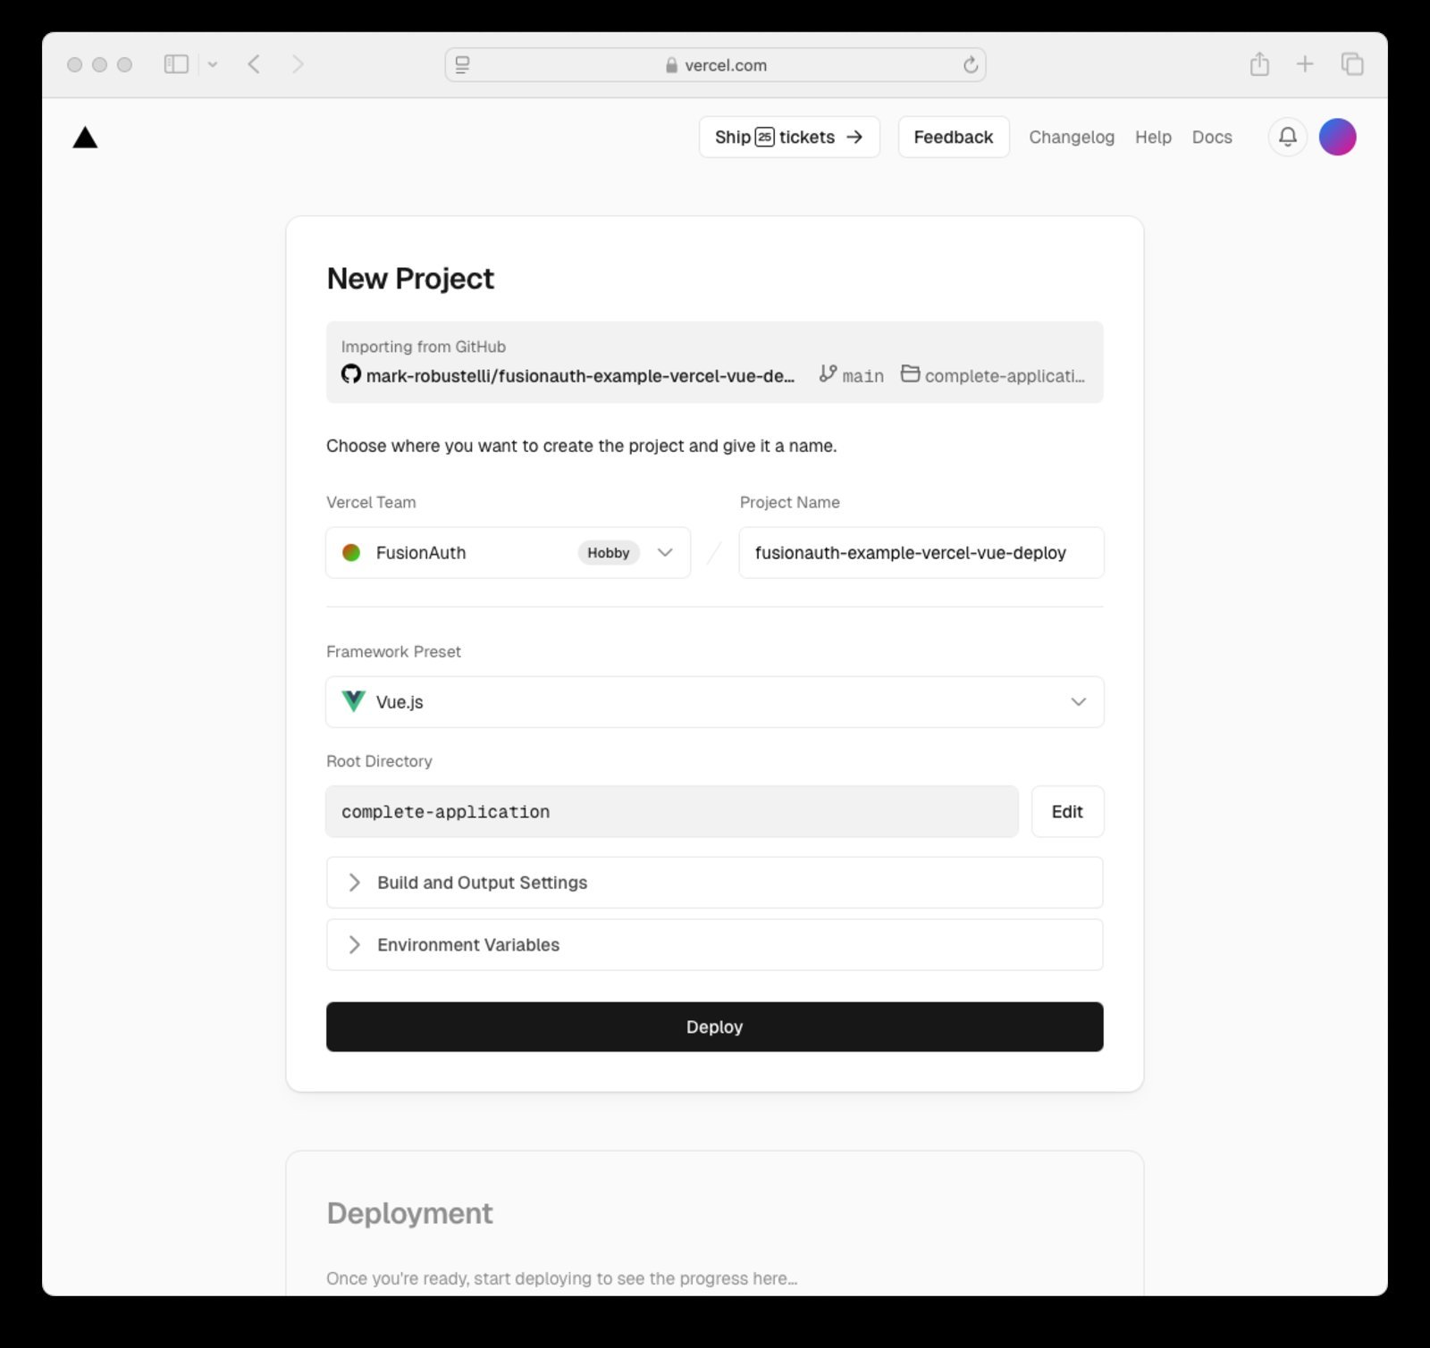Open the Docs link
The image size is (1430, 1348).
1211,138
